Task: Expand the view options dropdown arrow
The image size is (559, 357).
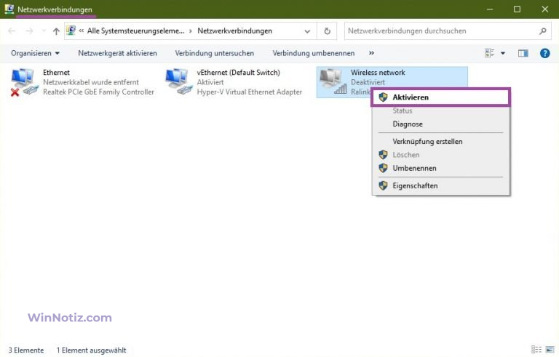Action: 502,53
